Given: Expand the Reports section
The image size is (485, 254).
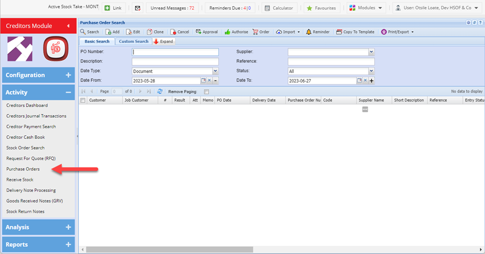Looking at the screenshot, I should click(x=38, y=244).
